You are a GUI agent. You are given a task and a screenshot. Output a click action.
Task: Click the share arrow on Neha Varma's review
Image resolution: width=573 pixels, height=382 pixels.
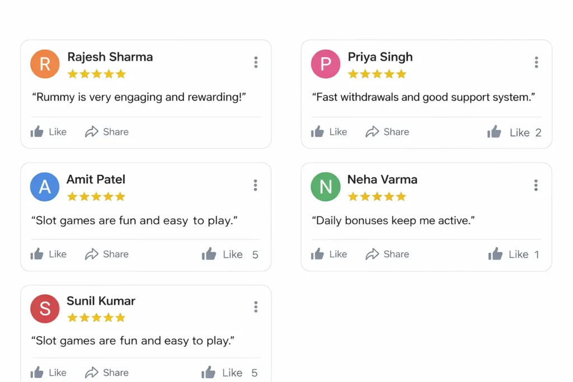tap(372, 254)
